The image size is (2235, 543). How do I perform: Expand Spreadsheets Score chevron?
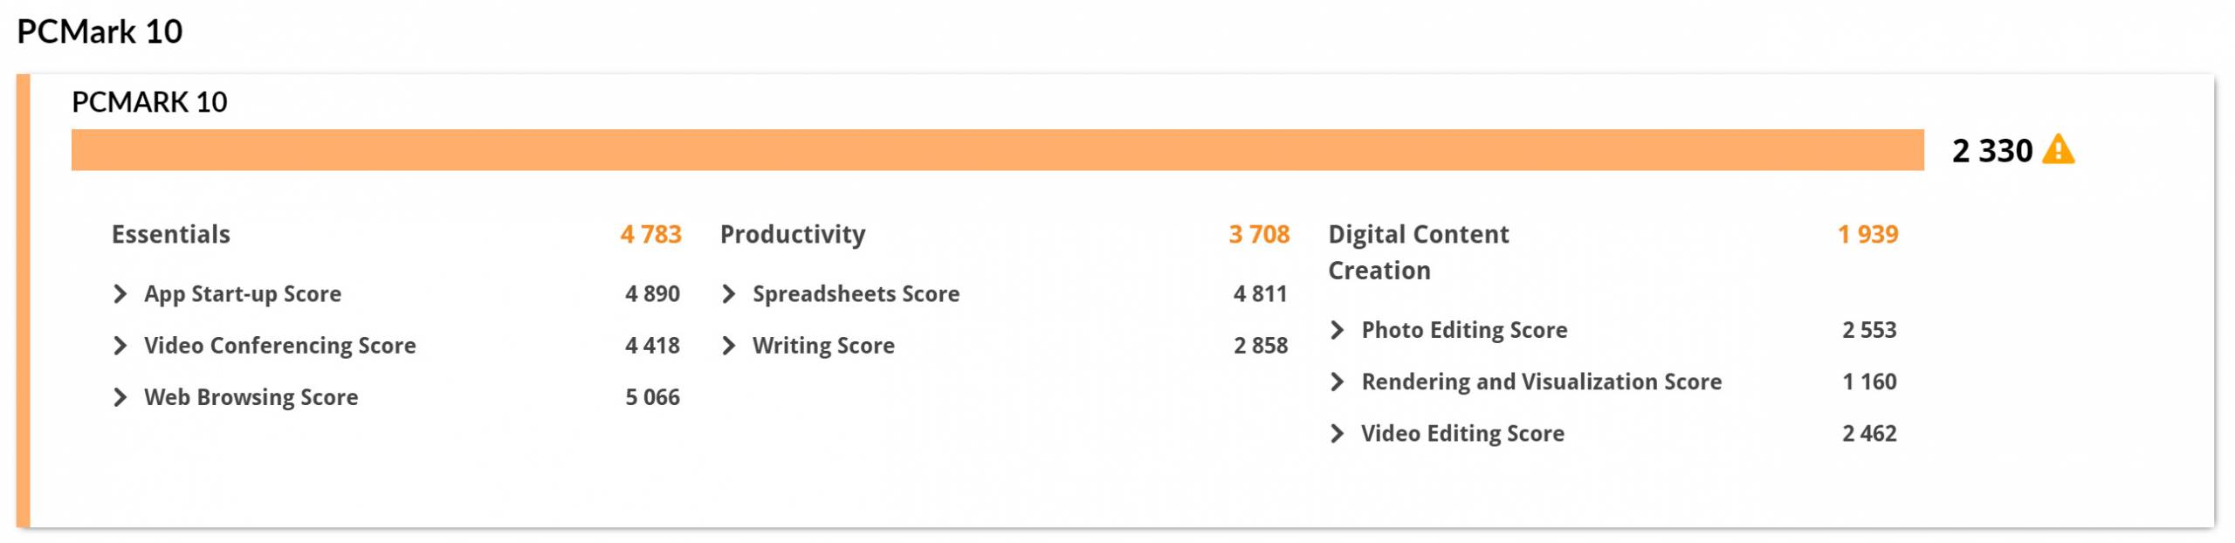click(729, 294)
